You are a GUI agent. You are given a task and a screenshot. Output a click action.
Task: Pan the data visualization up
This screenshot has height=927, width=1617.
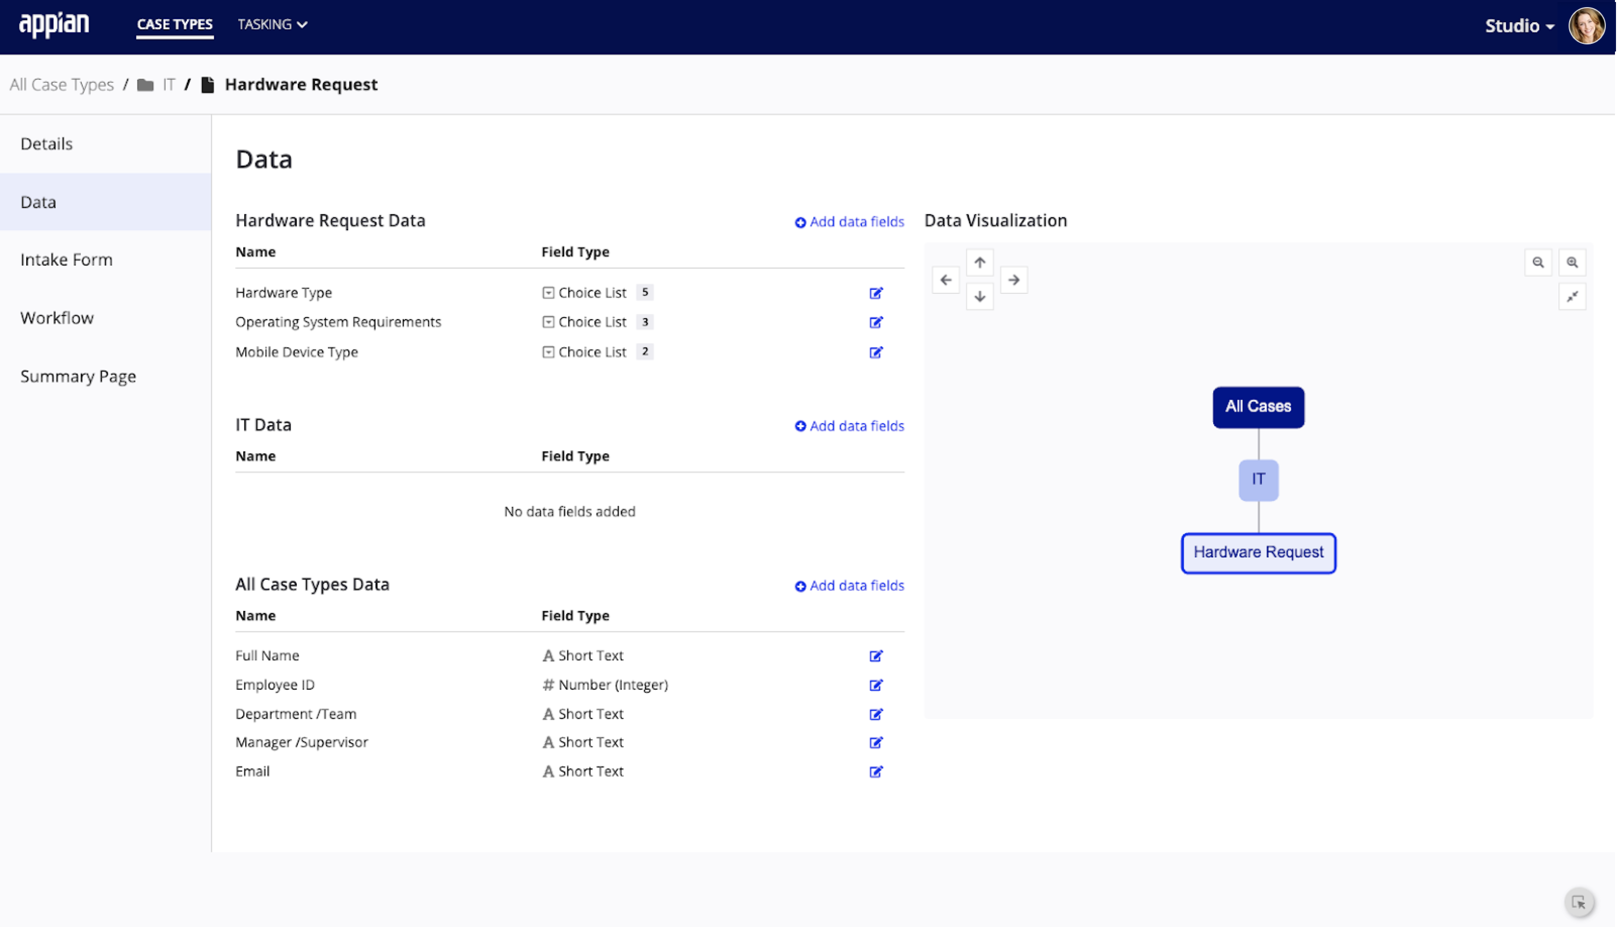[980, 263]
